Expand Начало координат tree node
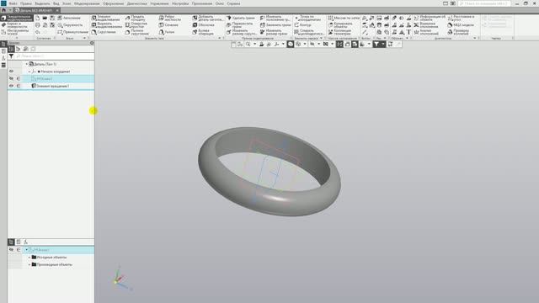The width and height of the screenshot is (539, 303). pyautogui.click(x=29, y=72)
